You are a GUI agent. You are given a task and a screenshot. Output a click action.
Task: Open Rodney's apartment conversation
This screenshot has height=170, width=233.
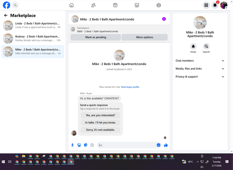pyautogui.click(x=33, y=39)
